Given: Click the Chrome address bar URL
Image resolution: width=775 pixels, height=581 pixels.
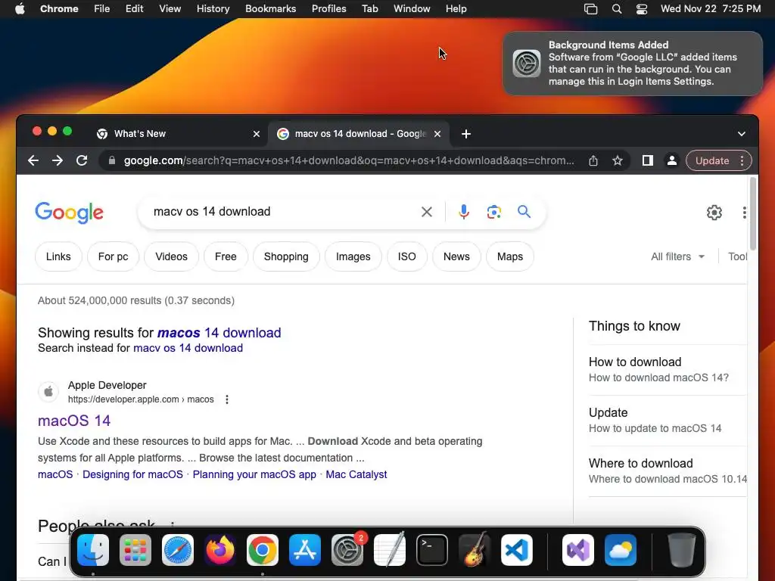Looking at the screenshot, I should (x=348, y=160).
